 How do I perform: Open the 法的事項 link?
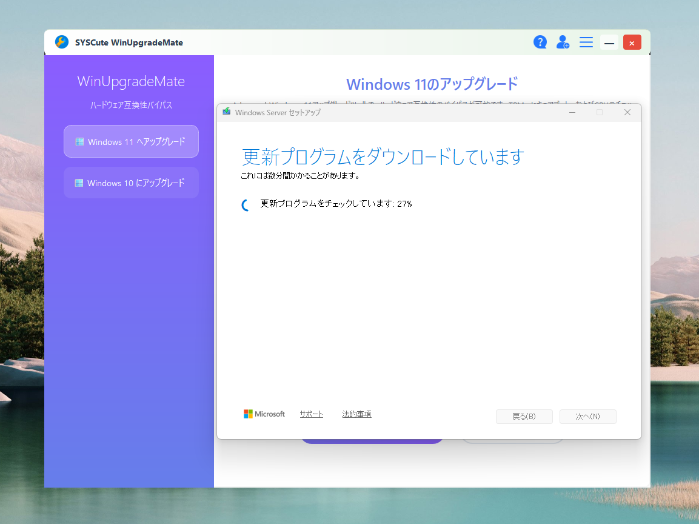pyautogui.click(x=356, y=414)
